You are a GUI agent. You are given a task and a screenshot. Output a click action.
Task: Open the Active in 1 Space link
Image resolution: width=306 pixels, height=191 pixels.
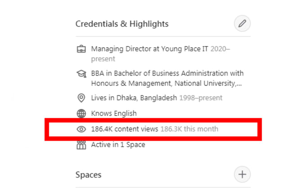tap(118, 145)
